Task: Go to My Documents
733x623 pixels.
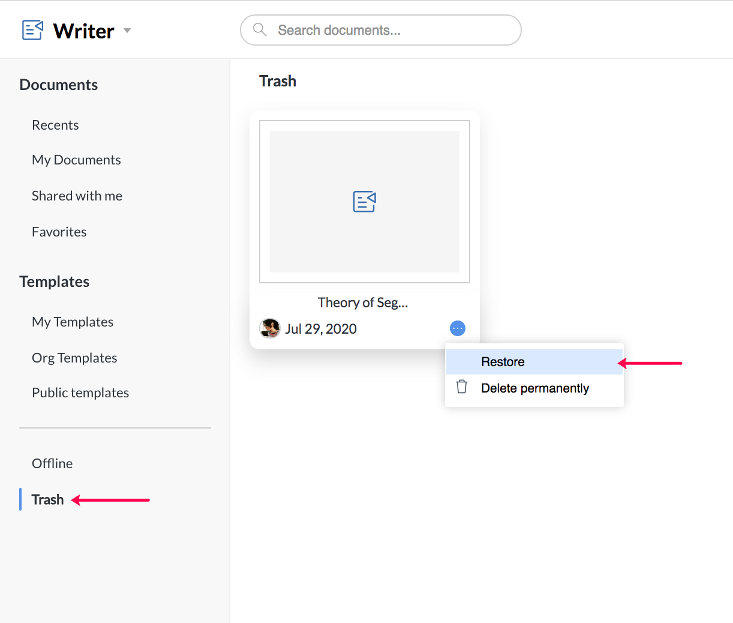Action: coord(76,160)
